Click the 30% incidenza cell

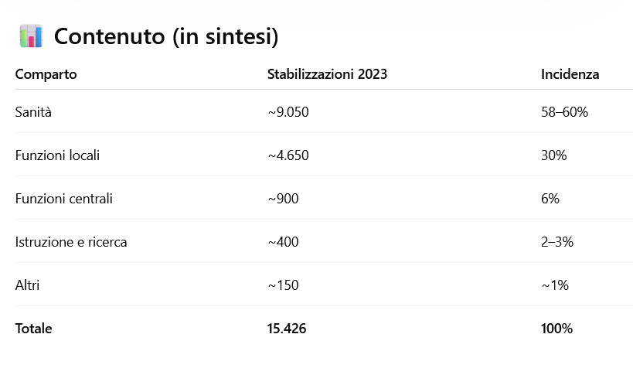pos(554,155)
